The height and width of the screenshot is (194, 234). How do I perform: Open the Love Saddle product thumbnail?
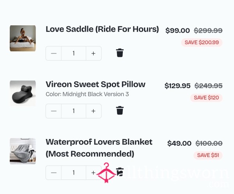(x=23, y=38)
